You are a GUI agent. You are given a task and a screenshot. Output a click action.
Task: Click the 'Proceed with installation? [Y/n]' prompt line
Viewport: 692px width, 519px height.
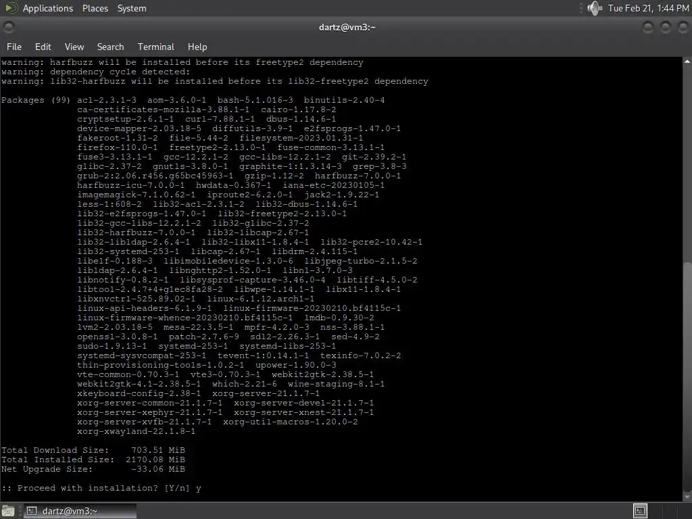coord(101,488)
